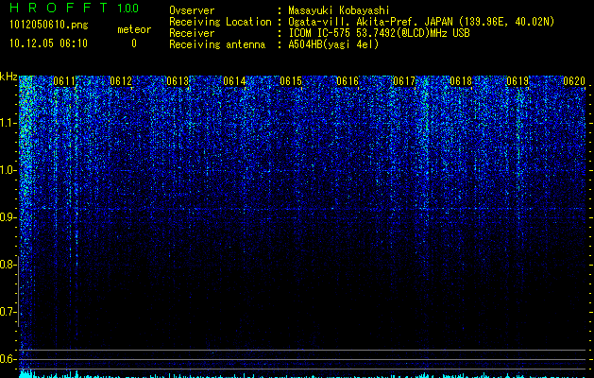
Task: Click the meteor count label
Action: (134, 29)
